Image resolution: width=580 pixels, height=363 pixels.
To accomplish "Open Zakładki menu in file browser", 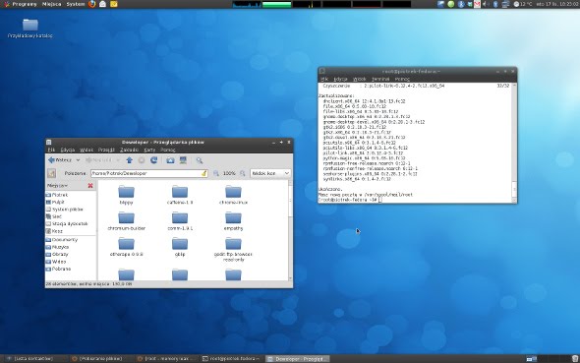I will (x=130, y=150).
